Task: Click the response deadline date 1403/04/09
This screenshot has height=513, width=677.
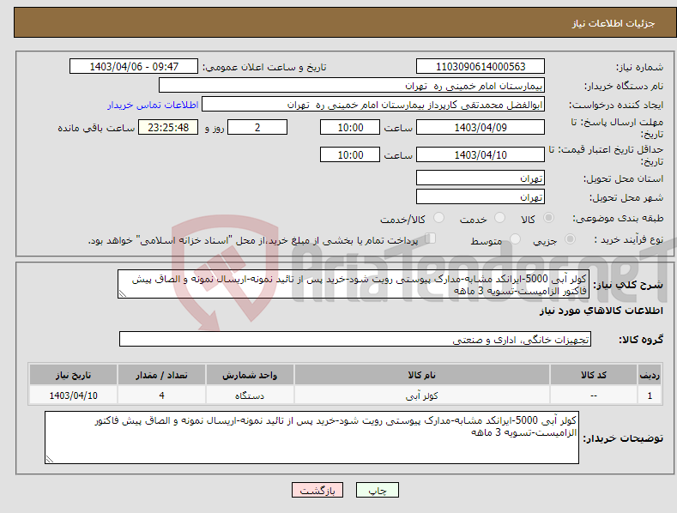Action: coord(481,127)
